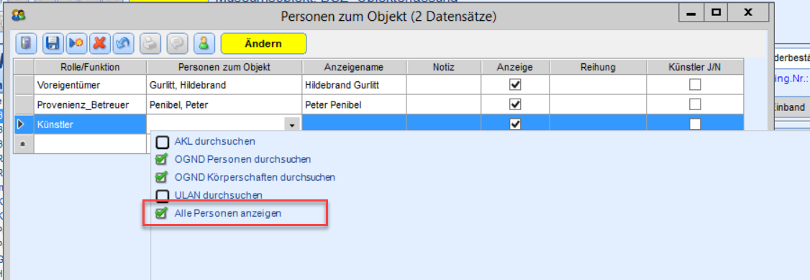Toggle Anzeige checkbox in the Künstler row

(x=515, y=124)
